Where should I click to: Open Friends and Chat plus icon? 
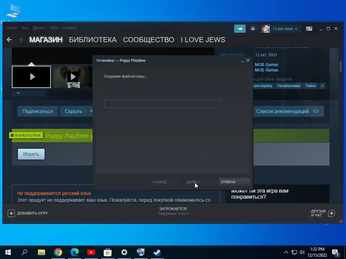point(332,213)
